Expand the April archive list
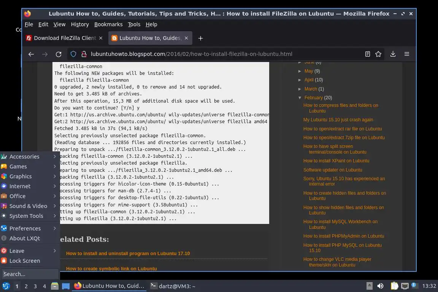 [300, 80]
